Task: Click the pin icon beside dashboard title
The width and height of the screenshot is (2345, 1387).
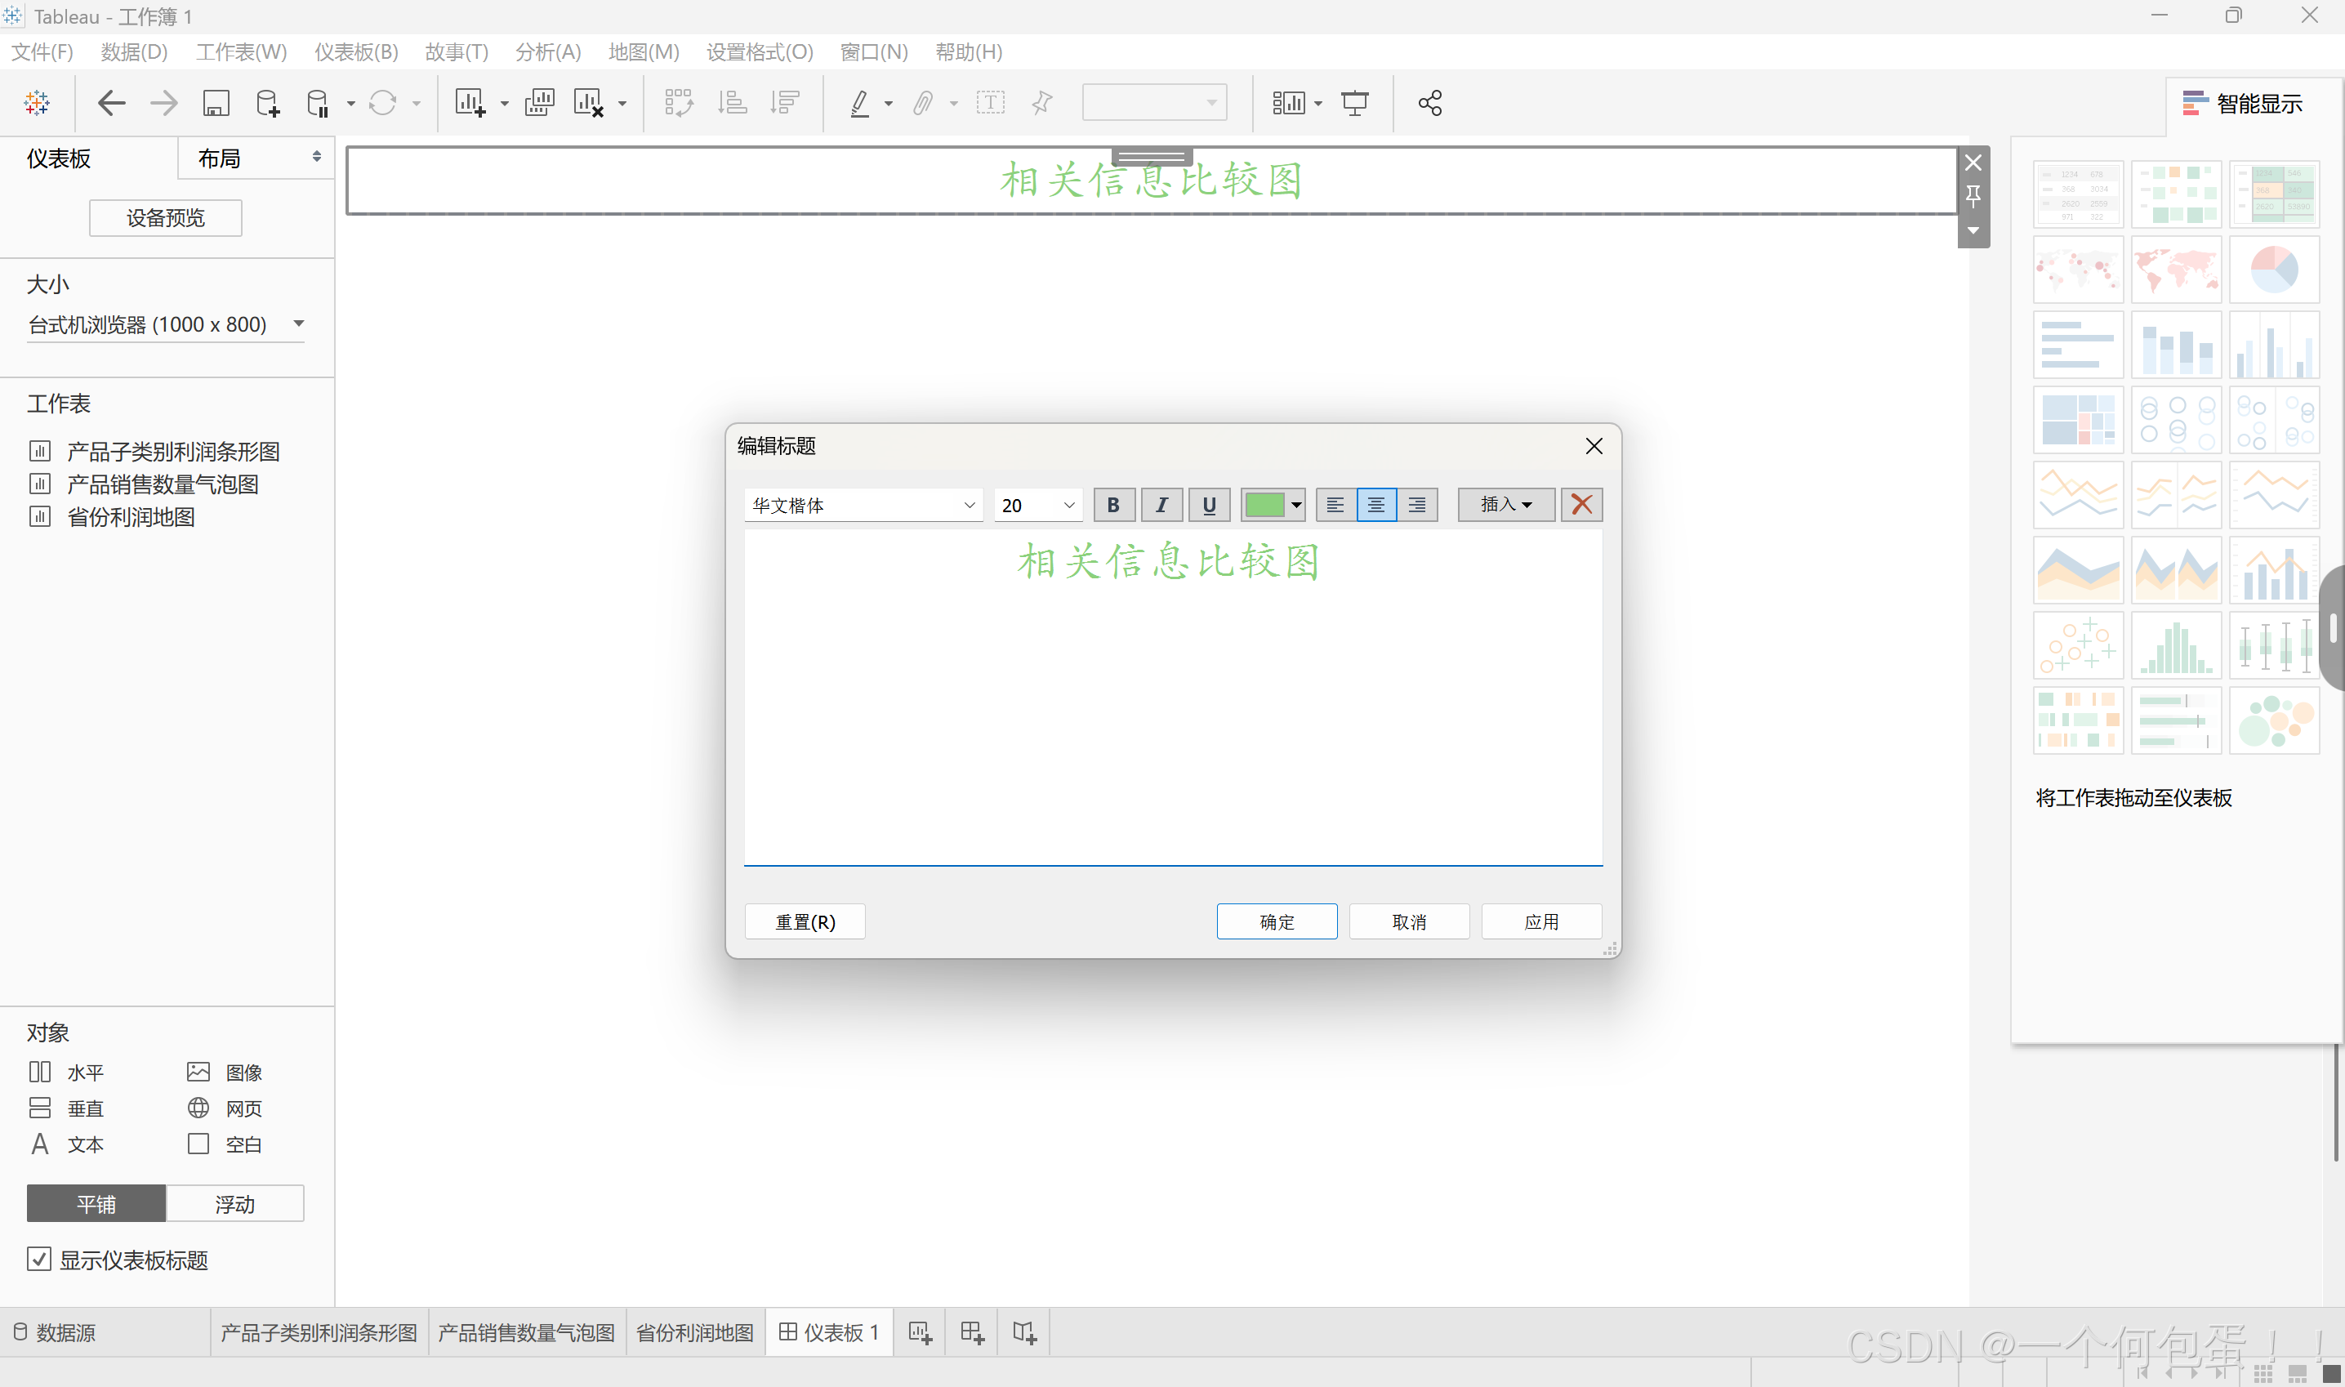Action: pos(1973,195)
